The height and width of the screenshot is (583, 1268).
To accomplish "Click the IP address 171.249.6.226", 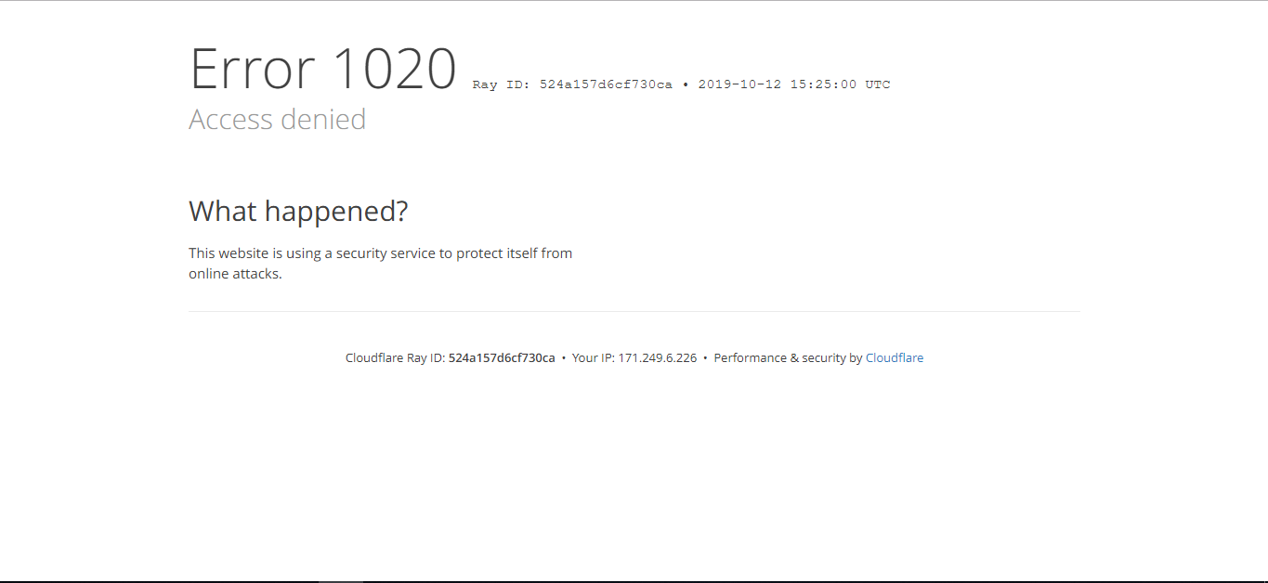I will (657, 358).
